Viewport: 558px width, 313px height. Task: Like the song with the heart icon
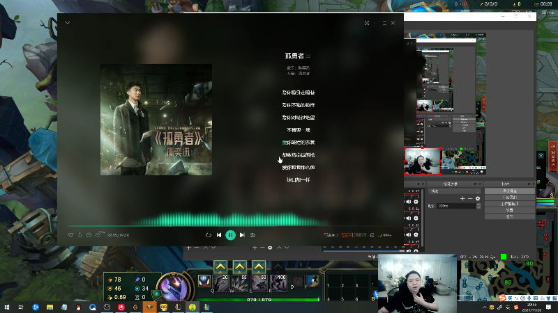(x=71, y=235)
